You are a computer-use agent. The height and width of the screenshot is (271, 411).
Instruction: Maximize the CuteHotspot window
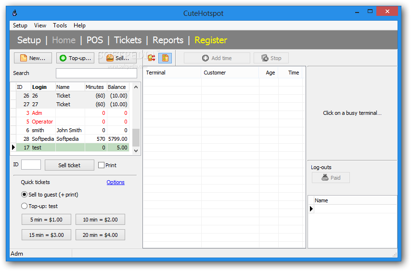(x=370, y=11)
